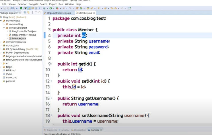Fold the setUsername method at line 18
Image resolution: width=212 pixels, height=135 pixels.
tap(52, 115)
